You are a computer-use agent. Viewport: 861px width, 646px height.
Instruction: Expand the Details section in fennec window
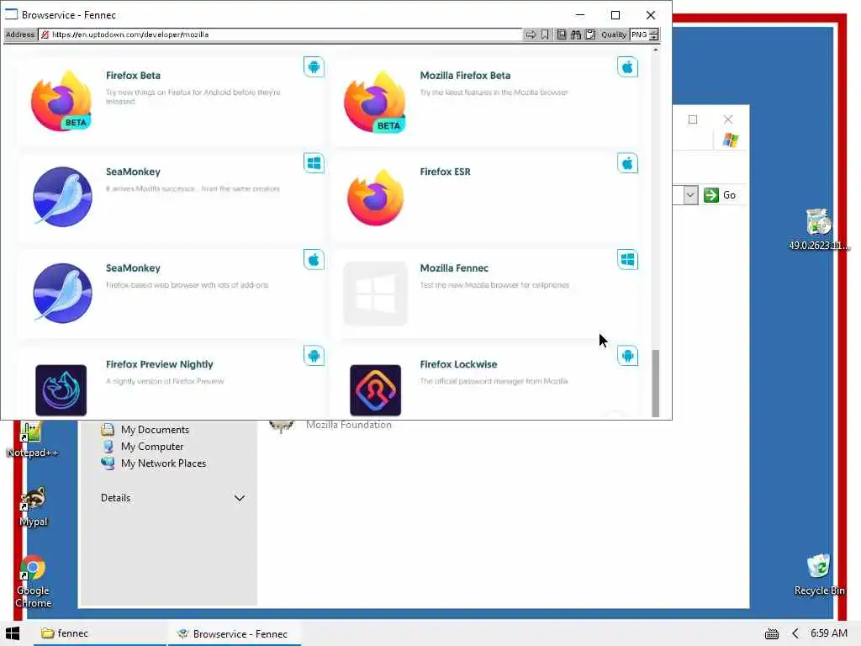pyautogui.click(x=240, y=498)
